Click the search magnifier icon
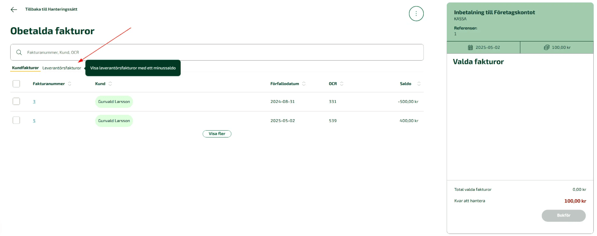597x236 pixels. click(x=19, y=52)
